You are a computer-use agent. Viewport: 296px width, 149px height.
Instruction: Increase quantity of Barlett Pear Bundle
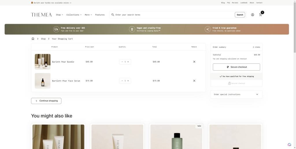coord(128,62)
